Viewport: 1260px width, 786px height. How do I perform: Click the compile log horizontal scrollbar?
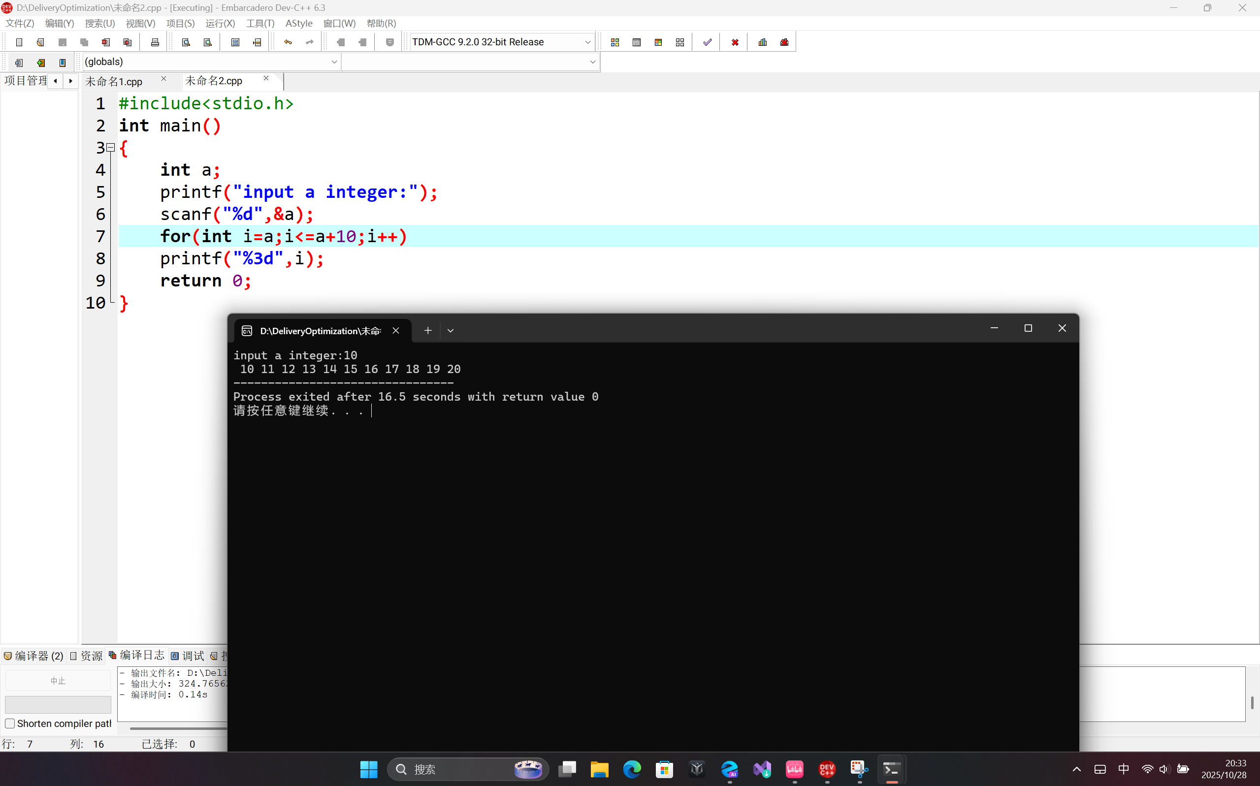point(177,728)
